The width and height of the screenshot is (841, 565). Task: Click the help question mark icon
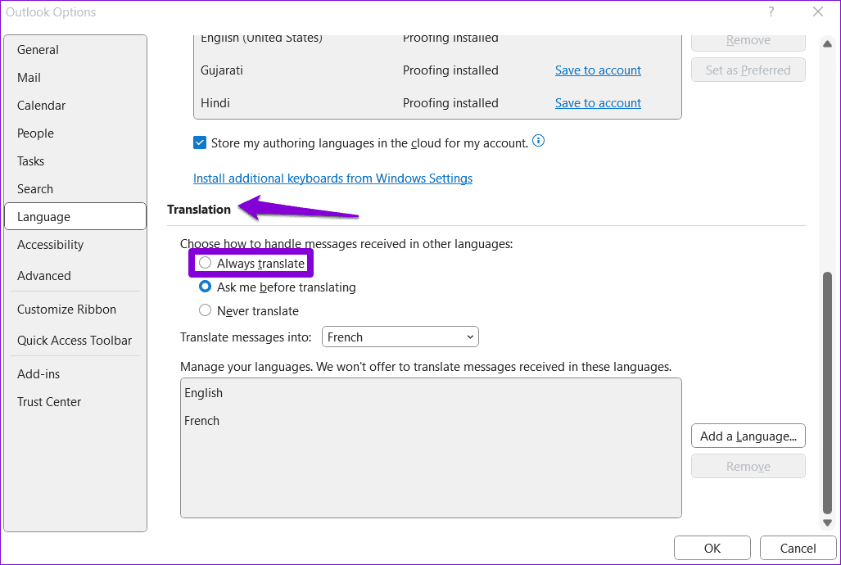(771, 11)
